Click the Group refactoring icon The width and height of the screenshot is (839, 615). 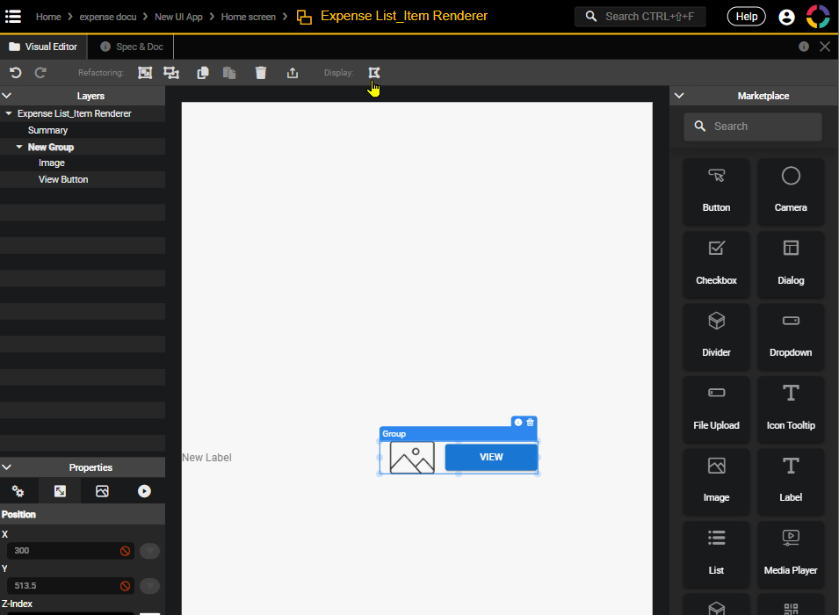pyautogui.click(x=145, y=73)
